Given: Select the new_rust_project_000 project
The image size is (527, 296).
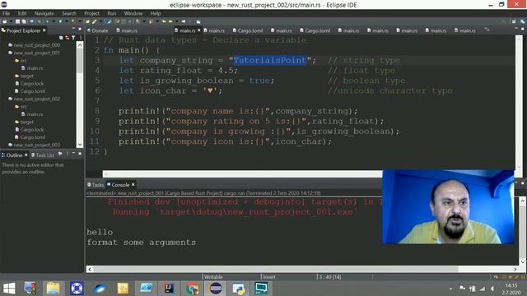Looking at the screenshot, I should point(37,45).
